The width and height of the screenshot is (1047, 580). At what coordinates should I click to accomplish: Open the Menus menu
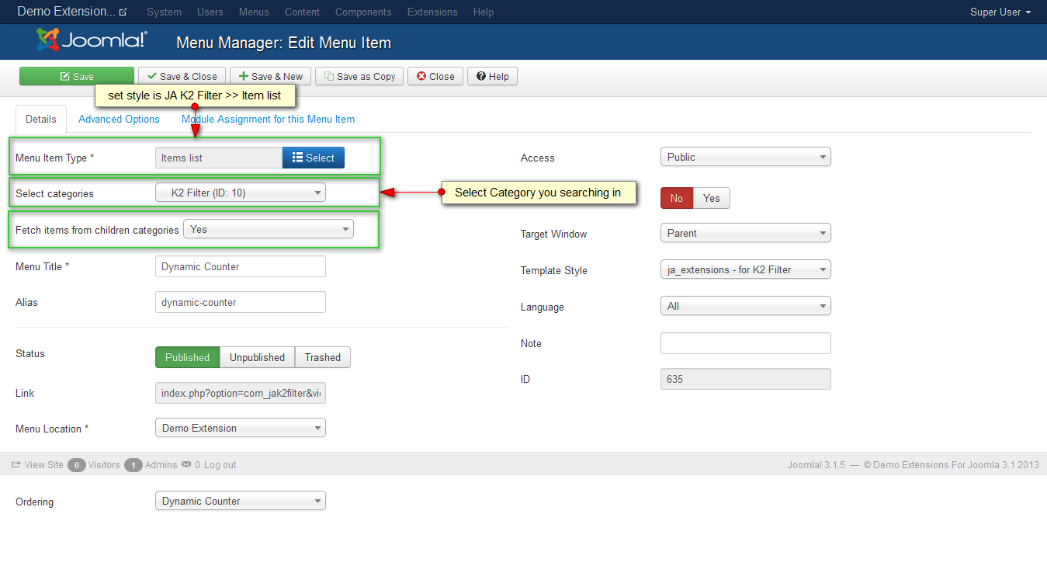click(254, 12)
